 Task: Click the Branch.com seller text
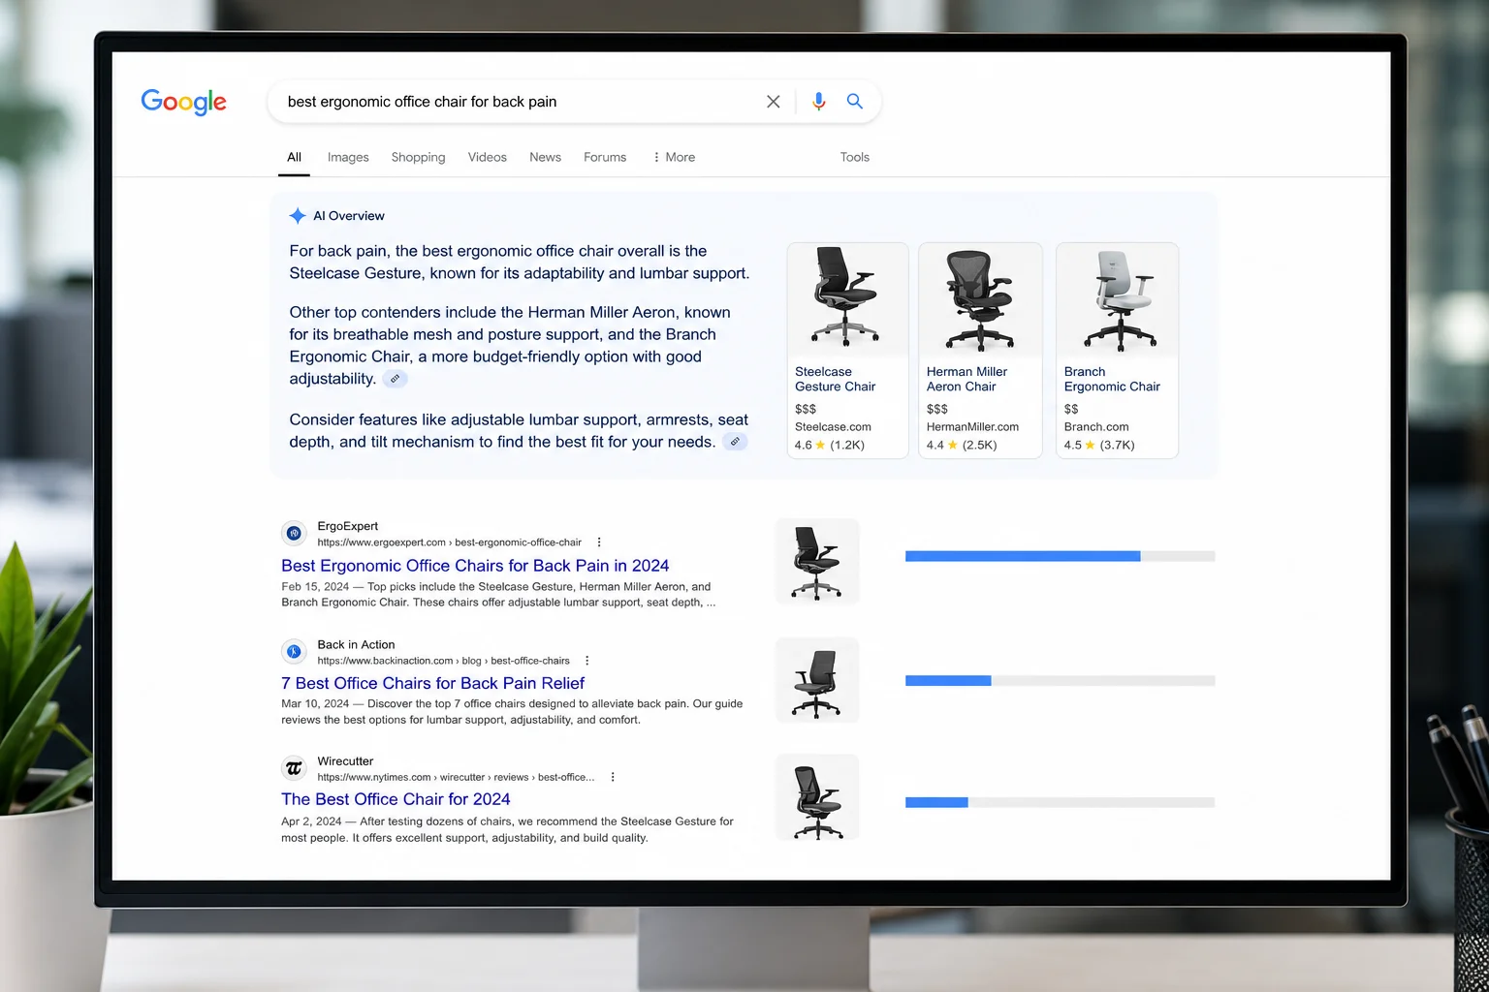click(1096, 426)
